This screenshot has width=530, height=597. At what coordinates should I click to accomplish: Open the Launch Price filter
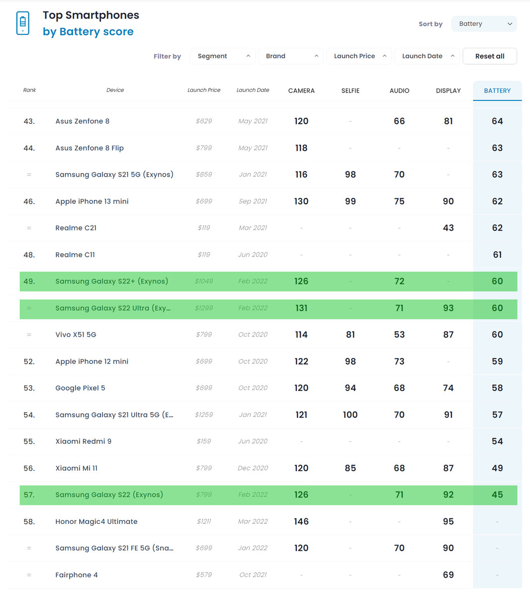tap(359, 56)
